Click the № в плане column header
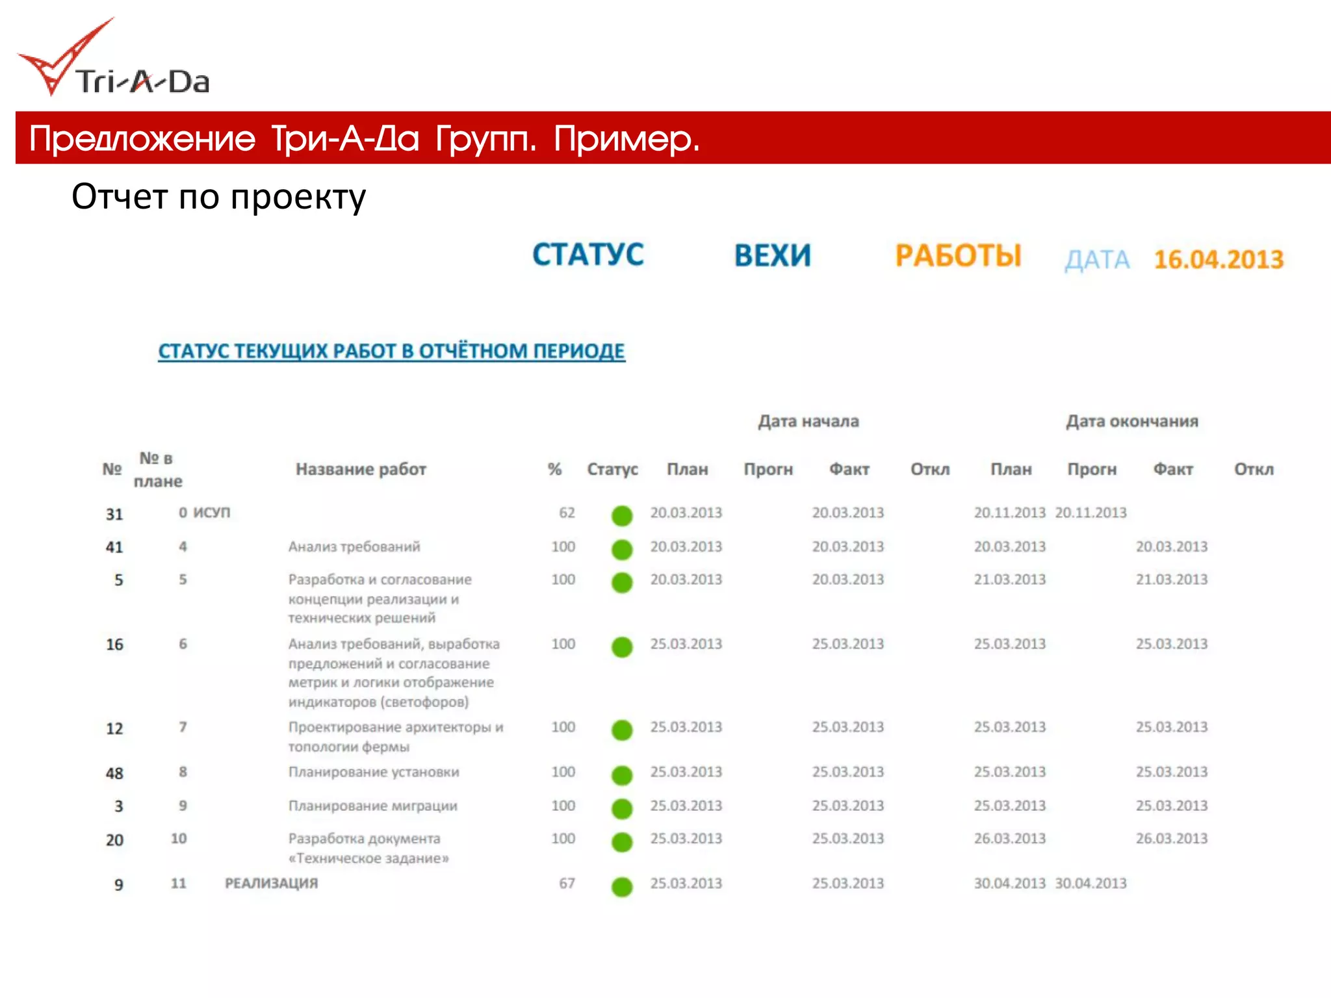 (157, 470)
